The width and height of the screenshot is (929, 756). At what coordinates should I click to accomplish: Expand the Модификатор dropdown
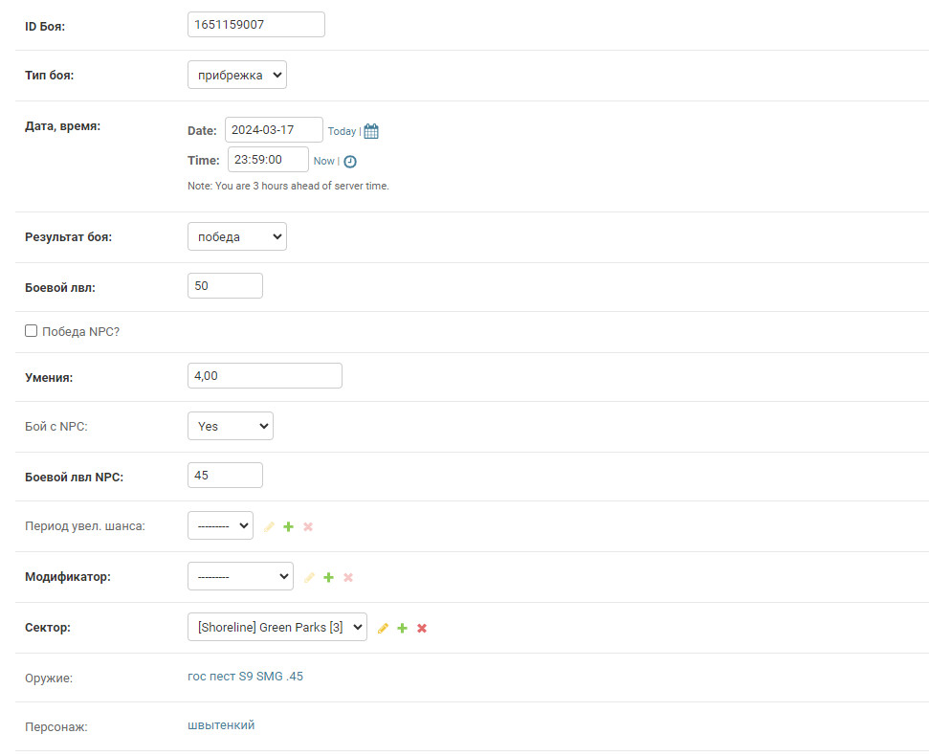point(240,576)
